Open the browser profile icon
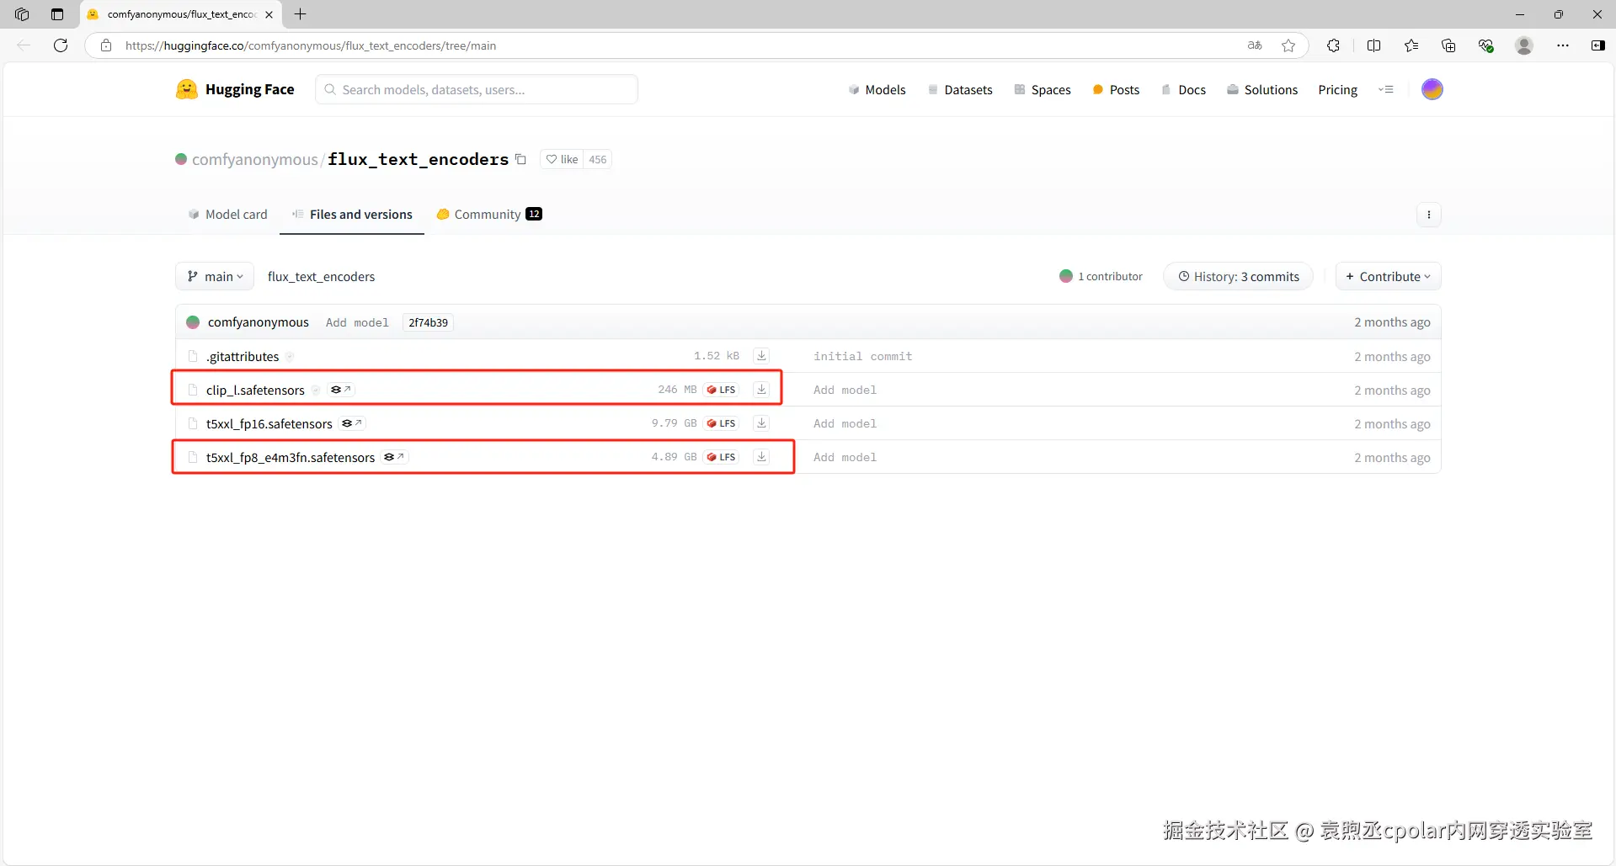This screenshot has width=1616, height=866. pyautogui.click(x=1524, y=45)
